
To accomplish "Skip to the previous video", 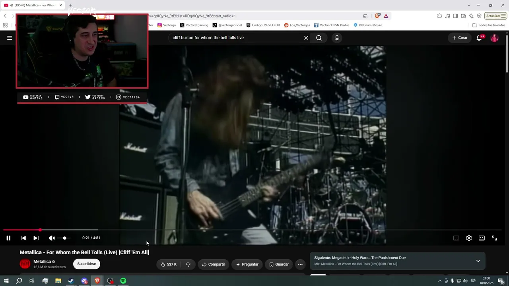I will click(x=23, y=238).
